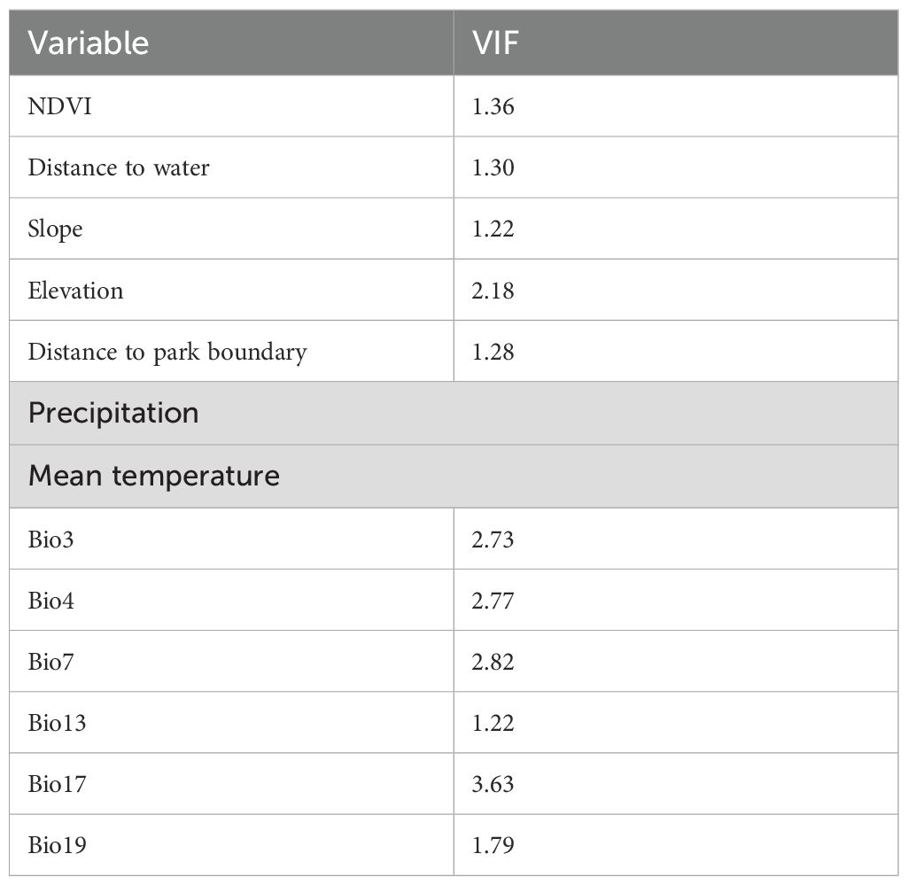Viewport: 908px width, 885px height.
Task: Select the Bio17 variable cell
Action: pyautogui.click(x=57, y=784)
